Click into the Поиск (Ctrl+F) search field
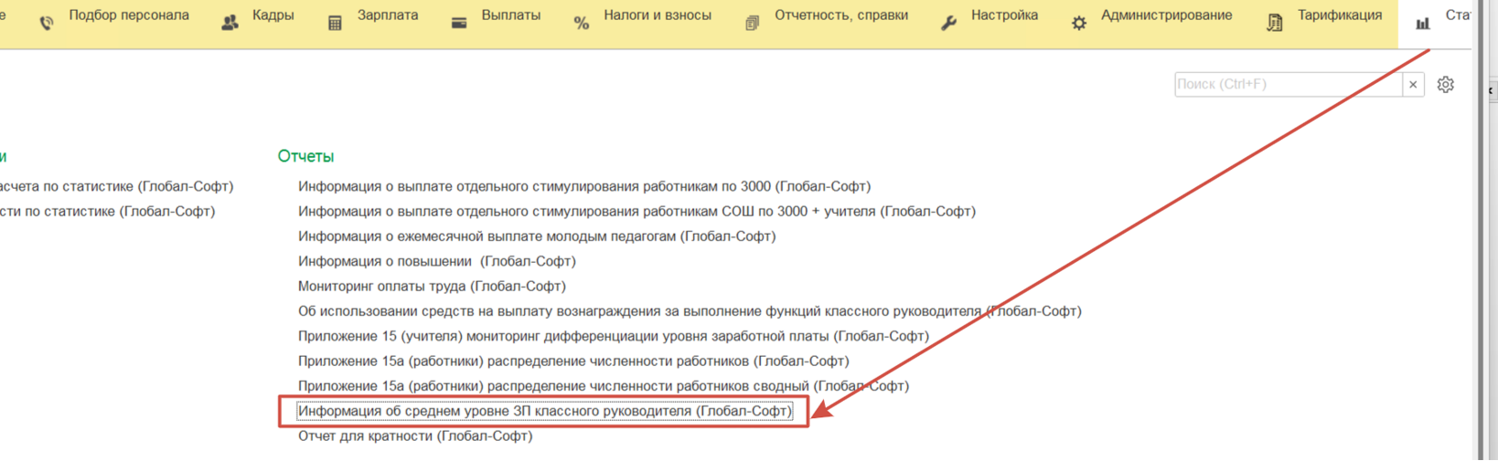Image resolution: width=1498 pixels, height=461 pixels. click(x=1288, y=84)
